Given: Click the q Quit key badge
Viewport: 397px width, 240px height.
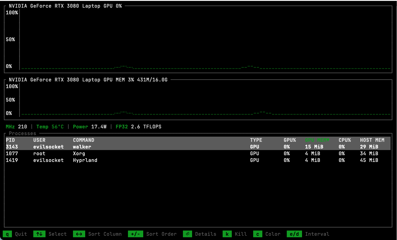Looking at the screenshot, I should (7, 234).
